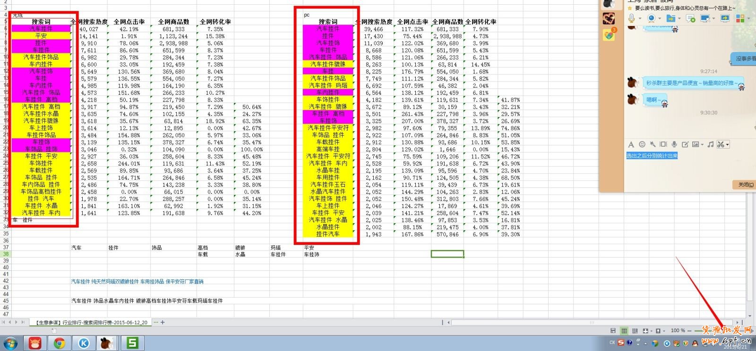
Task: Toggle eye-protection mode lamp icon in status bar
Action: point(658,331)
